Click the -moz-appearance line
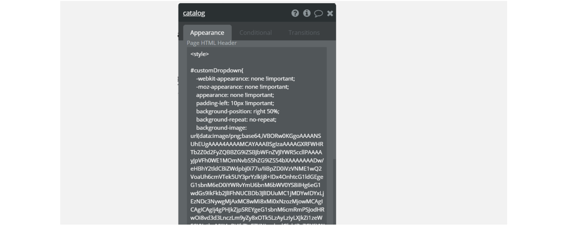The width and height of the screenshot is (568, 228). (x=242, y=87)
